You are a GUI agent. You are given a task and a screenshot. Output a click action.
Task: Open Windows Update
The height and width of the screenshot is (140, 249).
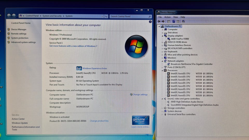19,123
